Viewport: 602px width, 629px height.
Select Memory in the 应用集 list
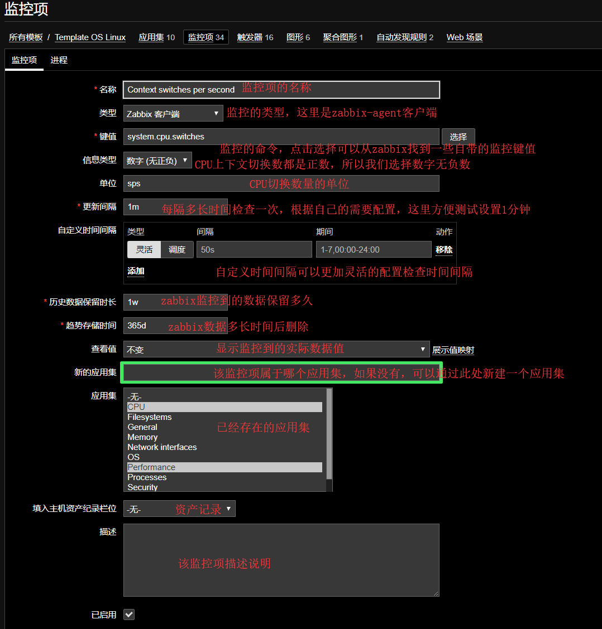pyautogui.click(x=142, y=437)
